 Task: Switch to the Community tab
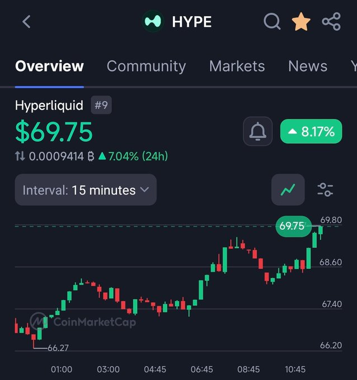[147, 66]
